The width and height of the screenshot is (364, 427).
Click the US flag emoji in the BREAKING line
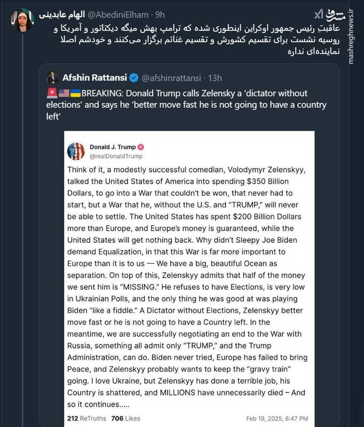(x=65, y=92)
